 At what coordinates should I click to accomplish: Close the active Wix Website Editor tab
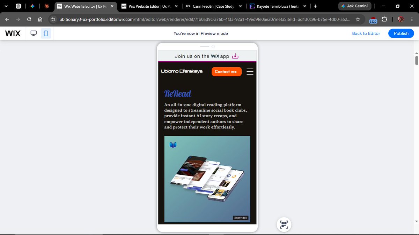point(112,6)
